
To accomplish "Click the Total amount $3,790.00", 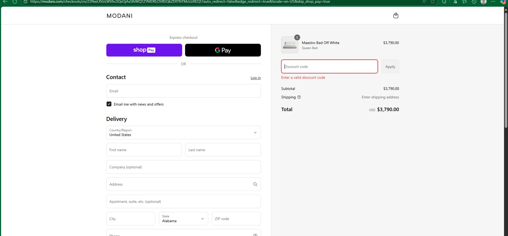I will (388, 109).
